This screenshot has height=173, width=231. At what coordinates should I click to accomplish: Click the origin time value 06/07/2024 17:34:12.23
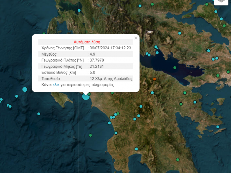pos(110,48)
